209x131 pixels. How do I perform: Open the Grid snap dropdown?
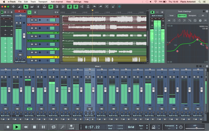(131, 127)
